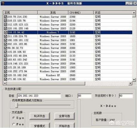
Task: Minimize the X-DDOS window
Action: point(127,3)
